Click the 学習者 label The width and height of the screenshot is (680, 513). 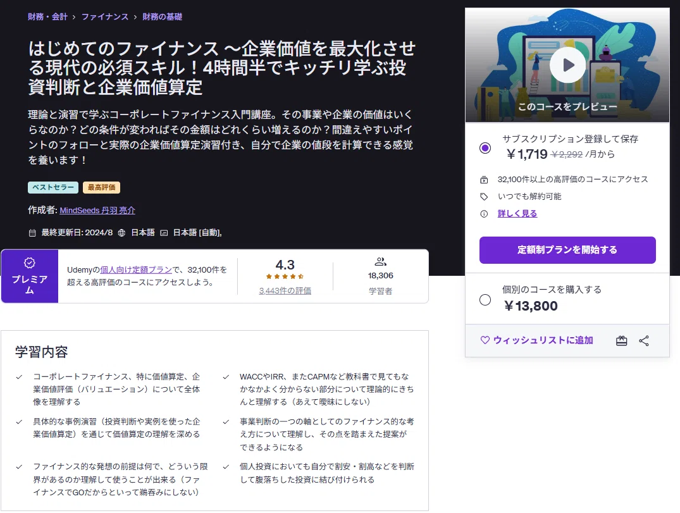tap(380, 291)
